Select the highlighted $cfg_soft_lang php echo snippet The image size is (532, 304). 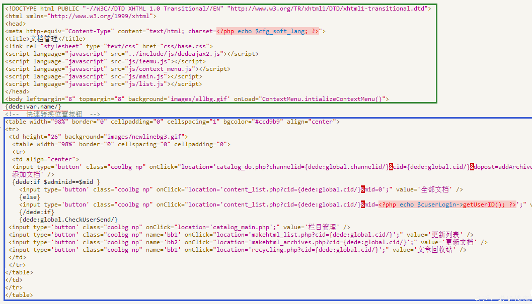268,31
